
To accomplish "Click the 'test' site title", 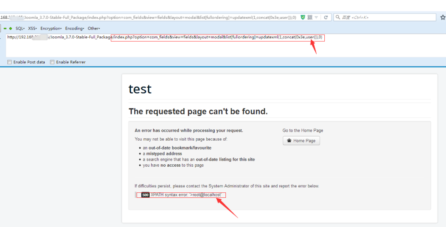I will 140,89.
